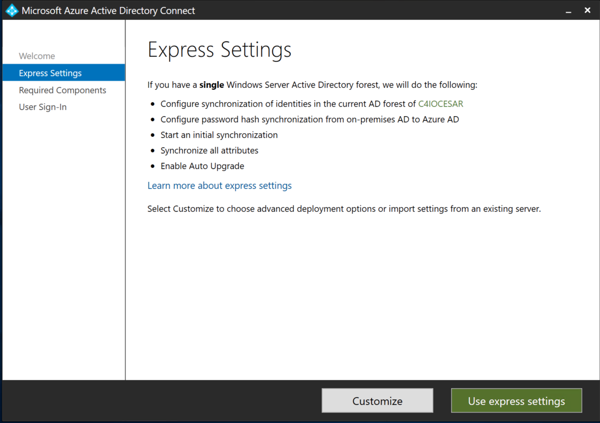The width and height of the screenshot is (600, 423).
Task: Close the Azure AD Connect wizard
Action: pyautogui.click(x=587, y=10)
